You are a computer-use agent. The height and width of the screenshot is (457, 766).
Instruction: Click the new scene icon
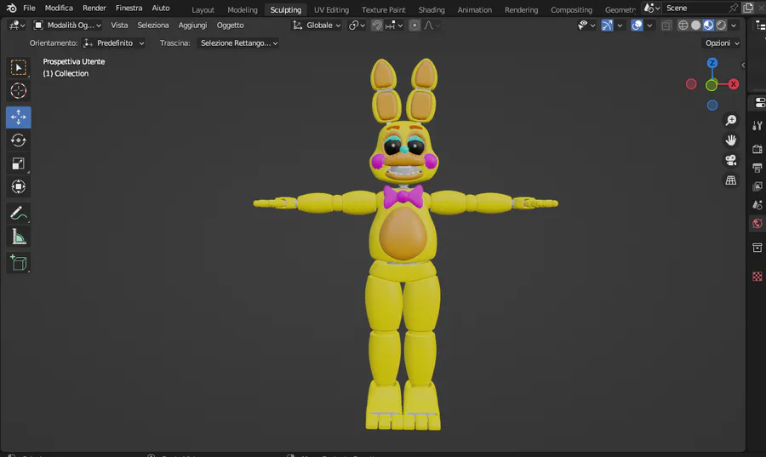[x=748, y=8]
